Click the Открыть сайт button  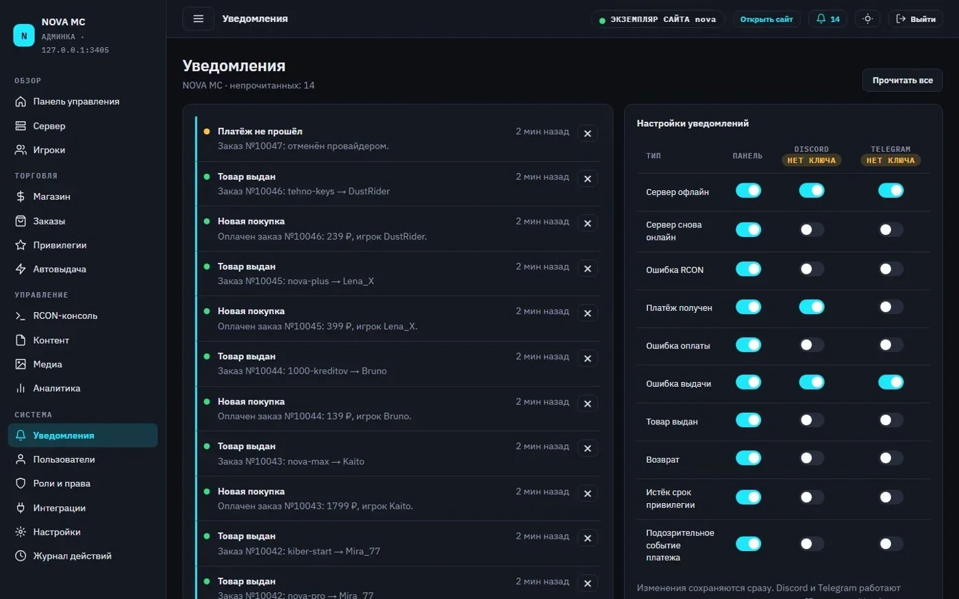coord(767,19)
